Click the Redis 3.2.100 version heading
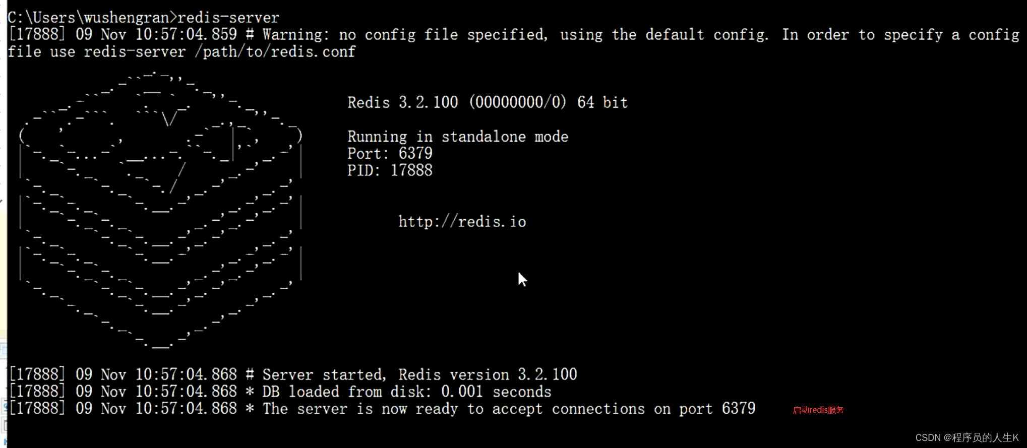1027x448 pixels. [402, 103]
